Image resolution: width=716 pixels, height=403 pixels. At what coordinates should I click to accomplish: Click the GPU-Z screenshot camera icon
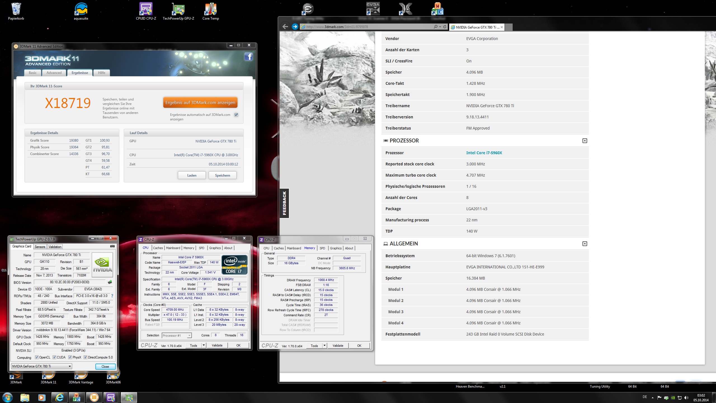[112, 246]
